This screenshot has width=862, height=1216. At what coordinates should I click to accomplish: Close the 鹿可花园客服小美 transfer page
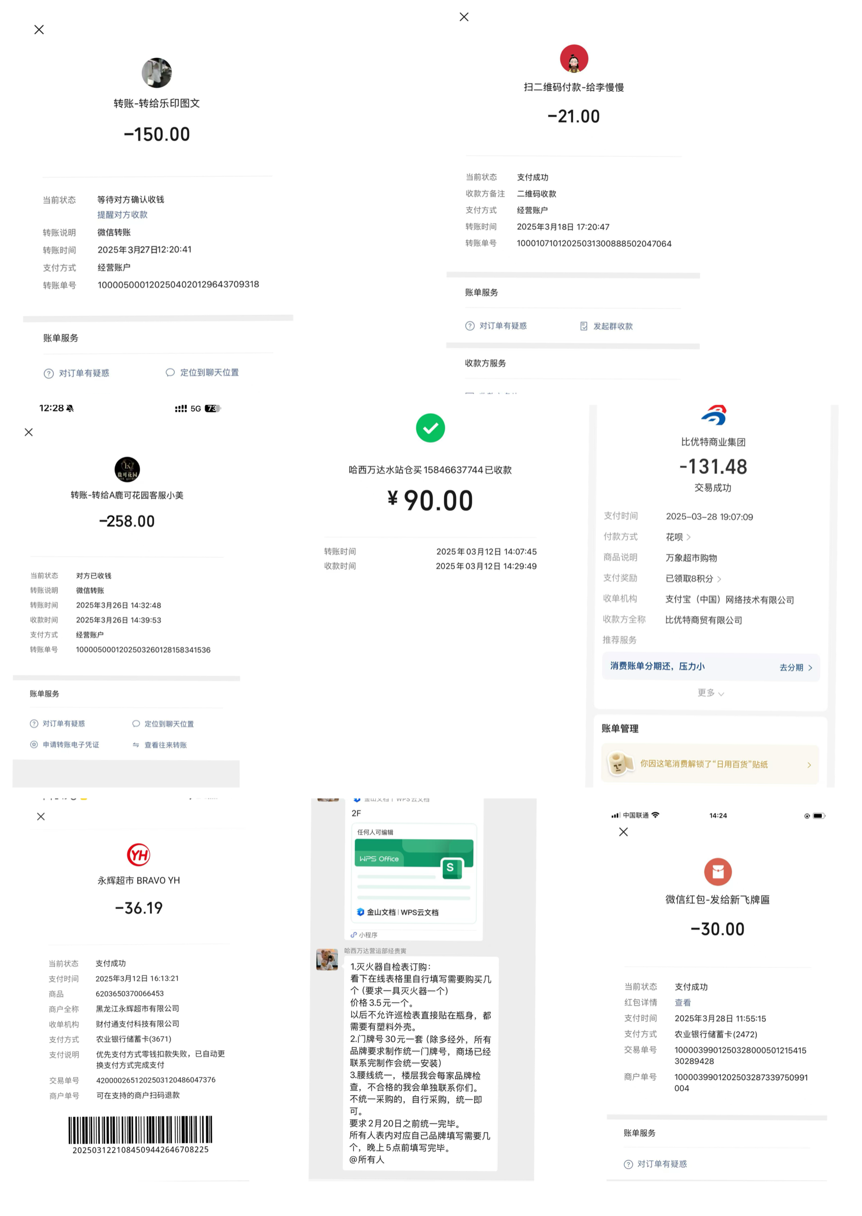coord(29,432)
